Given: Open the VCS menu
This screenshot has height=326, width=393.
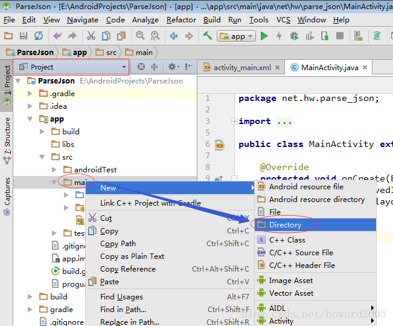Looking at the screenshot, I should pos(283,20).
